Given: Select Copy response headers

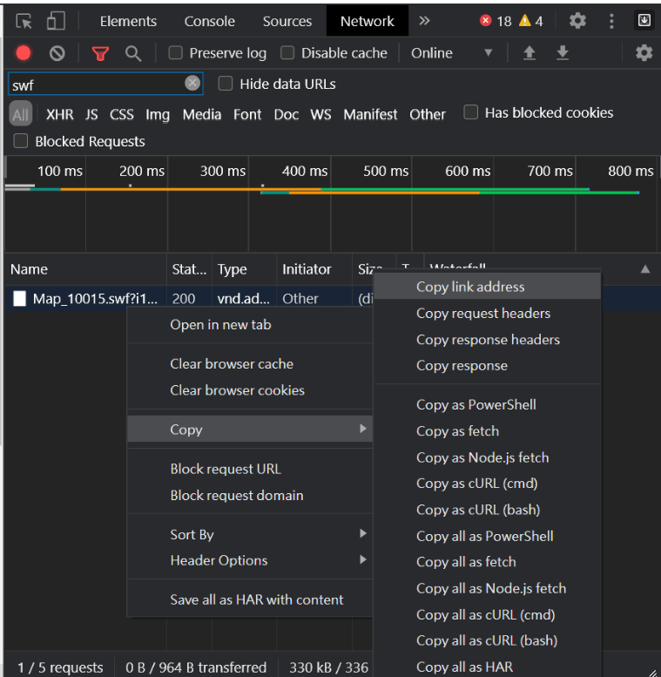Looking at the screenshot, I should pyautogui.click(x=487, y=339).
